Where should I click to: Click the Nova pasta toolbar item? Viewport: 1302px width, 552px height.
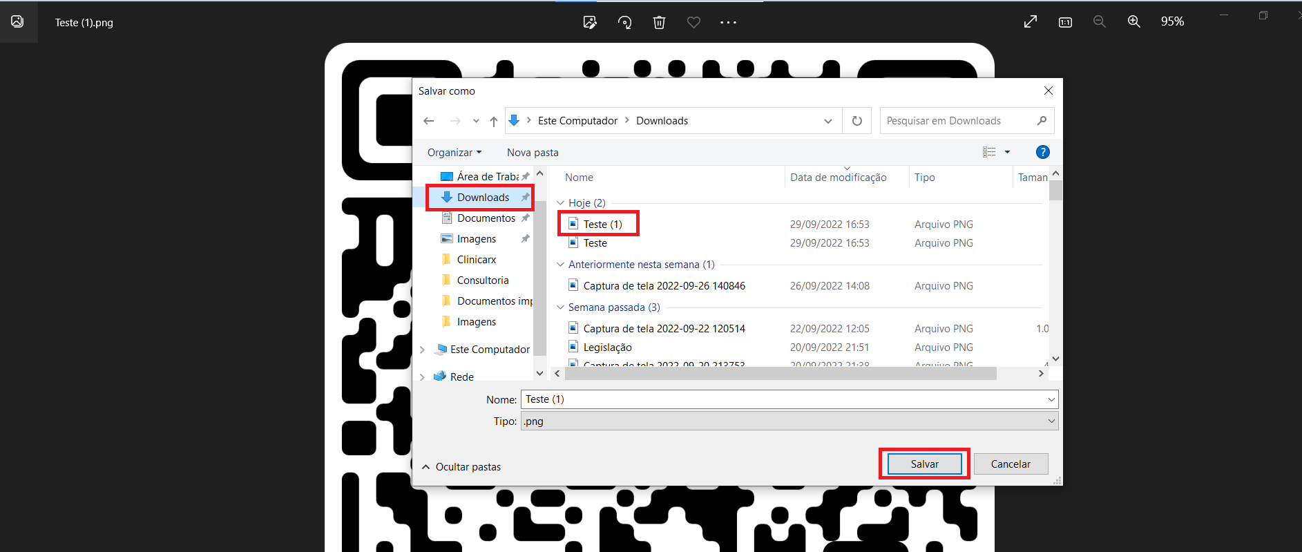[533, 153]
